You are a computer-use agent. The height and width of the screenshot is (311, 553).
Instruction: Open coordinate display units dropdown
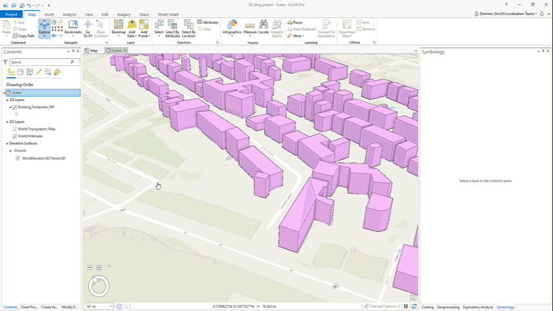[x=258, y=306]
